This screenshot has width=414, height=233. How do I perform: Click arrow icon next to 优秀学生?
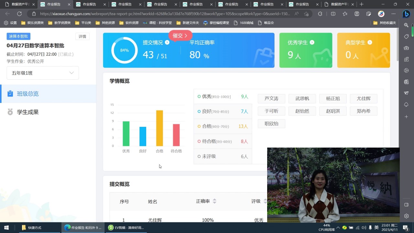312,42
